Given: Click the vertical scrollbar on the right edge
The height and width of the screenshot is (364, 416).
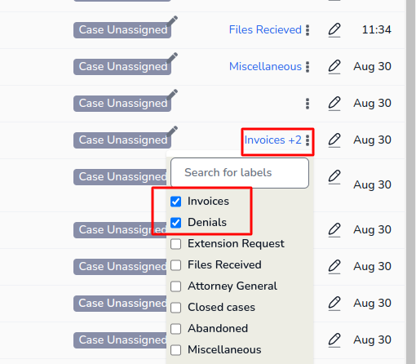Looking at the screenshot, I should (x=411, y=182).
